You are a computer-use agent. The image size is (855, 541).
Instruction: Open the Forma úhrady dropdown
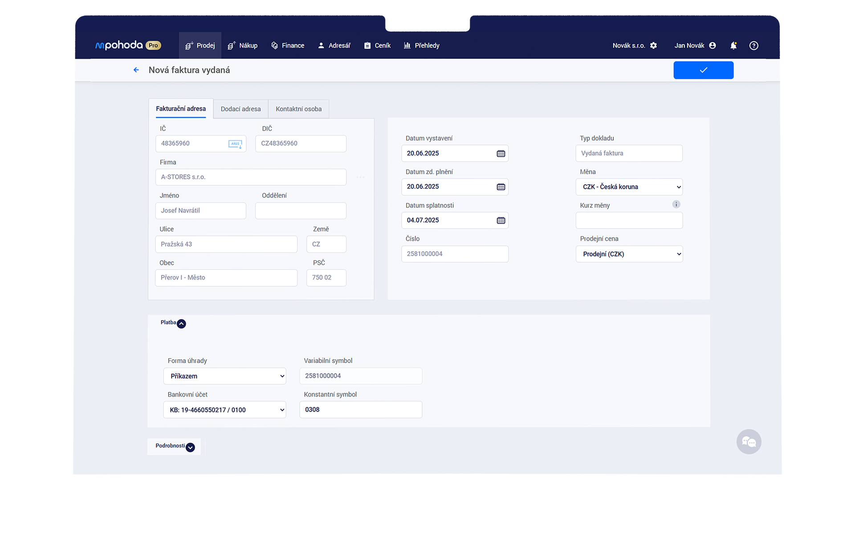click(224, 376)
